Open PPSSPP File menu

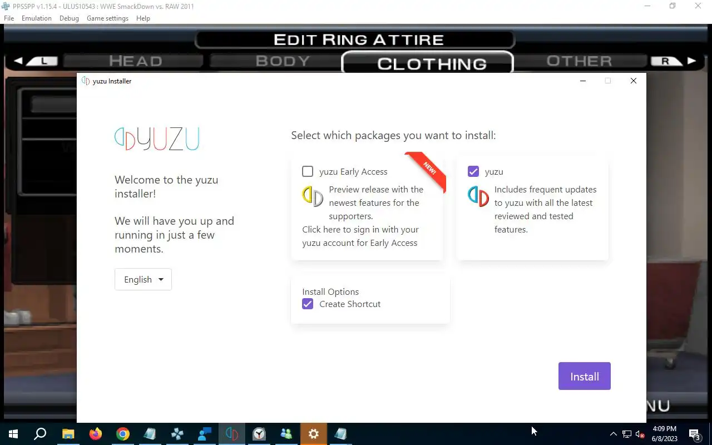[9, 18]
